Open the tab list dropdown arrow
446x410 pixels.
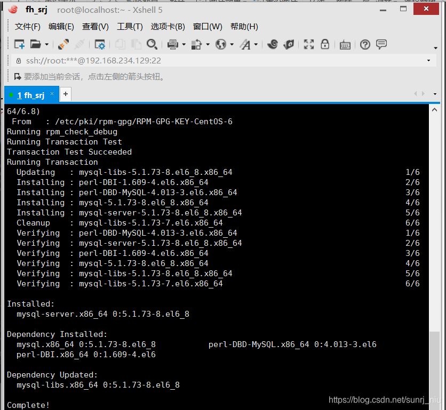click(x=435, y=94)
